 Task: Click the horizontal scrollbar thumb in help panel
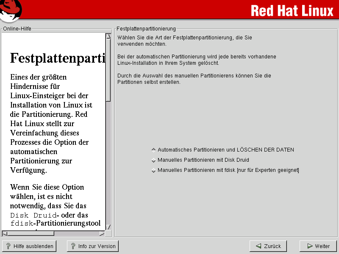tap(31, 233)
